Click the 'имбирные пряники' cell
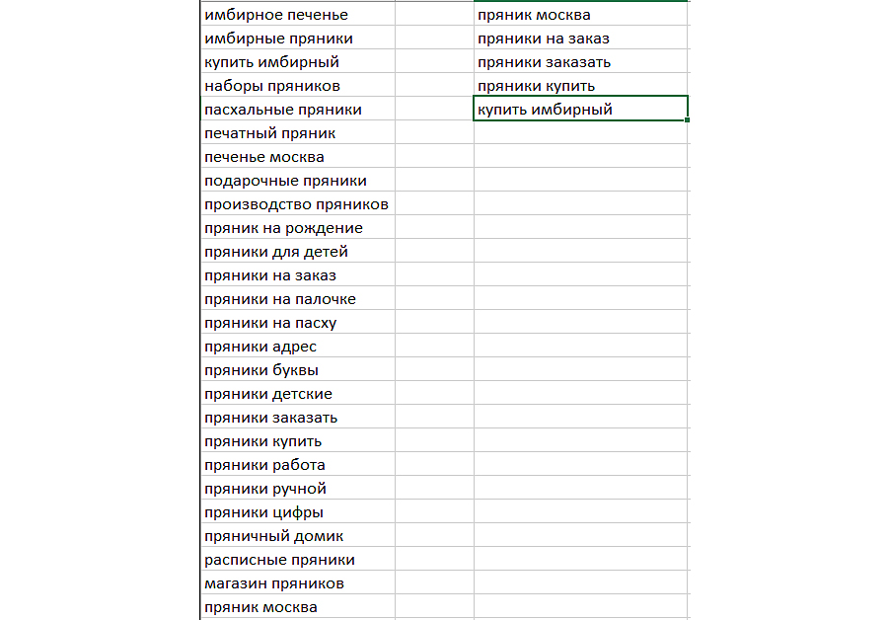Screen dimensions: 888x620 coord(278,39)
